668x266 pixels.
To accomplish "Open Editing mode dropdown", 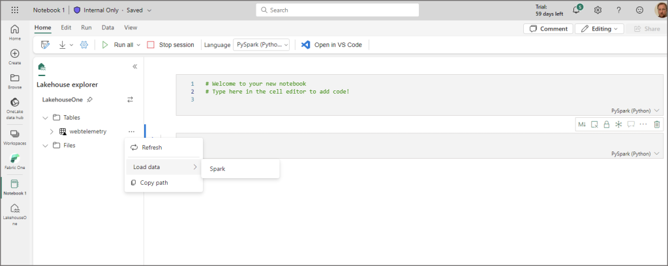I will 600,29.
